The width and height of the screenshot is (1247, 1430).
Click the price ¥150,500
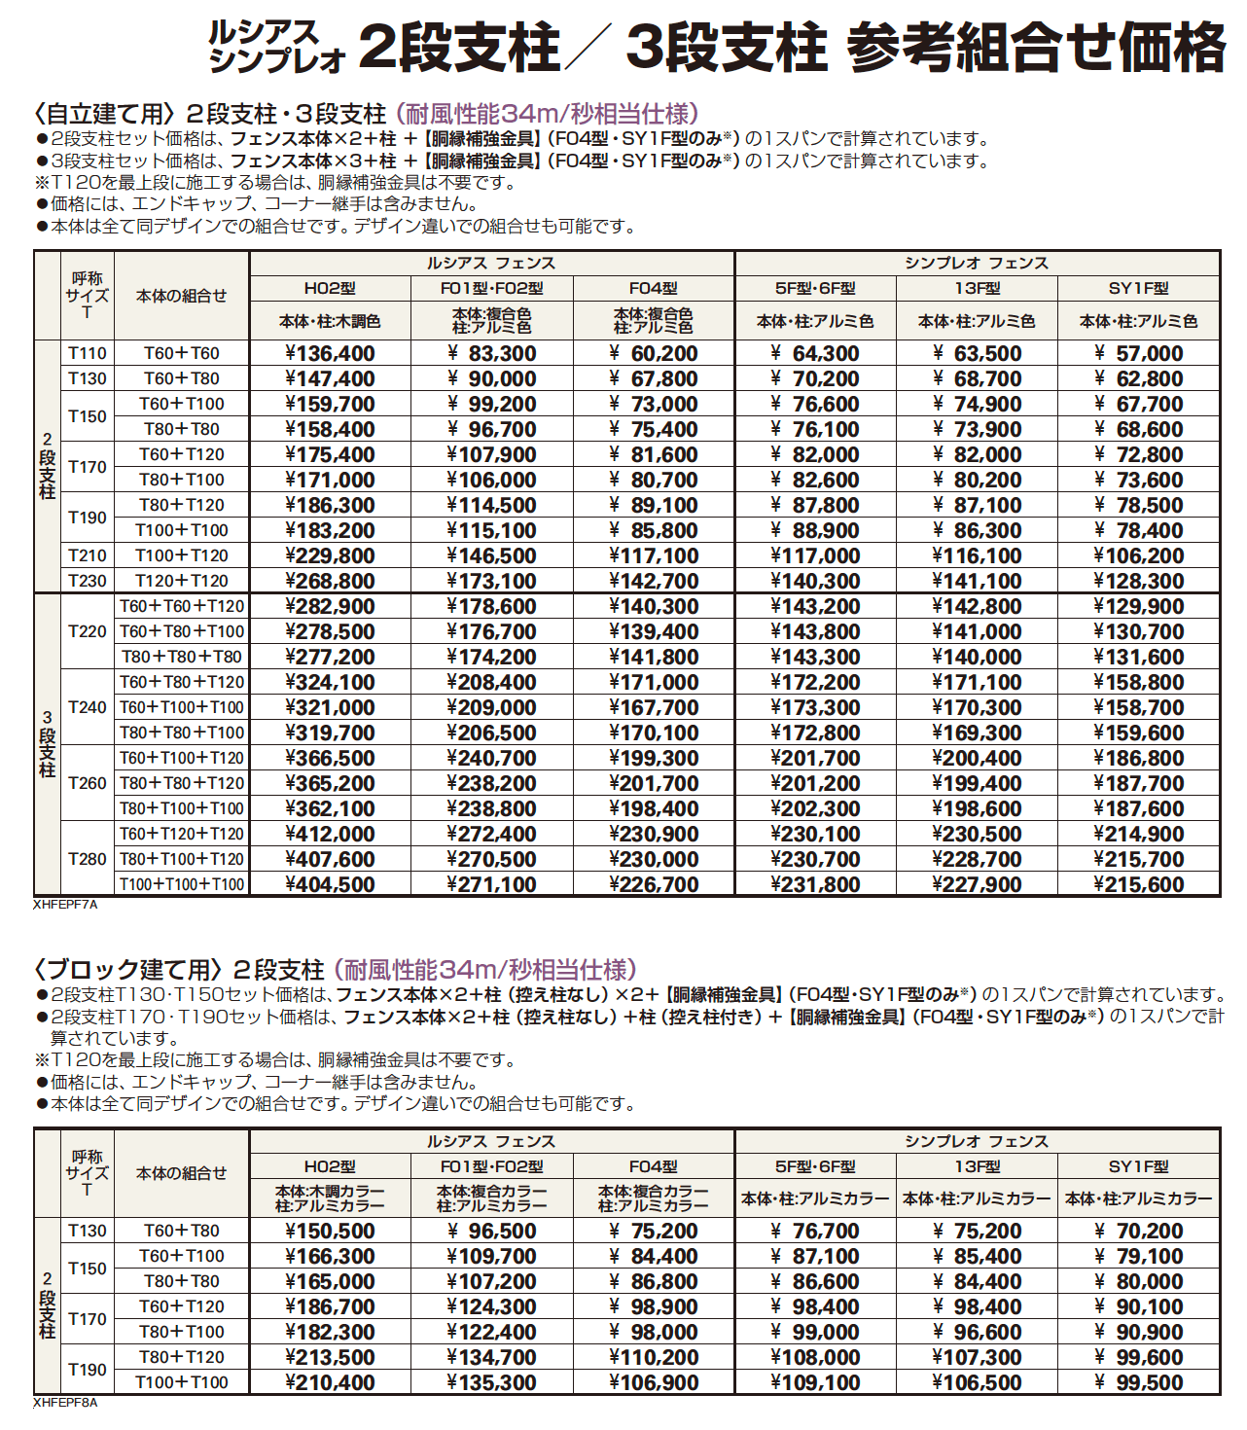(330, 1231)
